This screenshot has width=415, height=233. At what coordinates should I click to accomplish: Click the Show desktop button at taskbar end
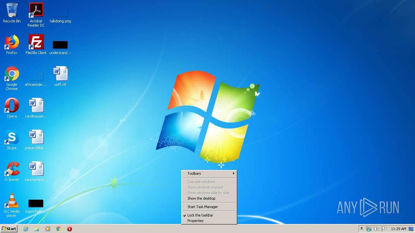tap(411, 229)
